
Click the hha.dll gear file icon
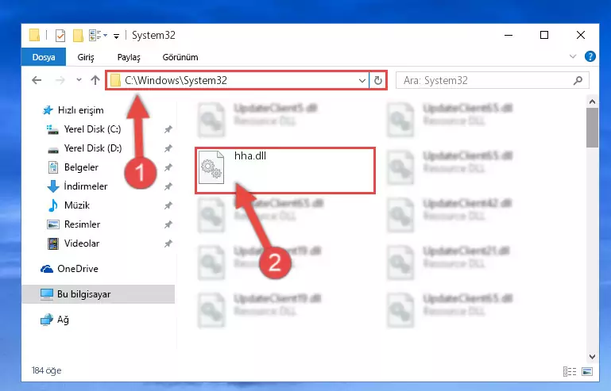211,167
